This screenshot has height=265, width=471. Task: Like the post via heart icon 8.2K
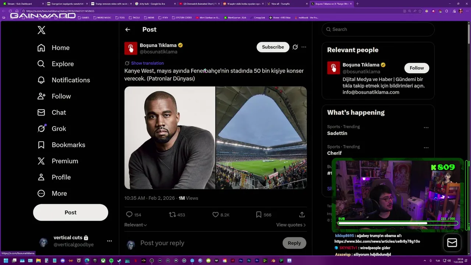pyautogui.click(x=216, y=215)
